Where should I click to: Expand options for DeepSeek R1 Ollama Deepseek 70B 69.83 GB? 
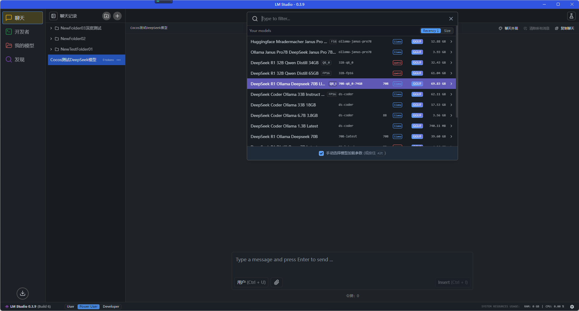pyautogui.click(x=451, y=84)
